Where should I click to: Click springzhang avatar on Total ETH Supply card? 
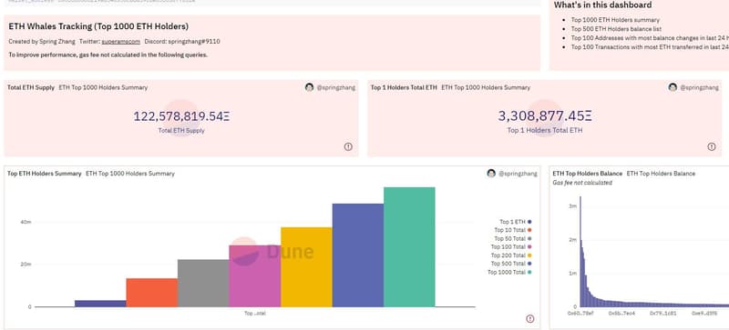point(309,87)
